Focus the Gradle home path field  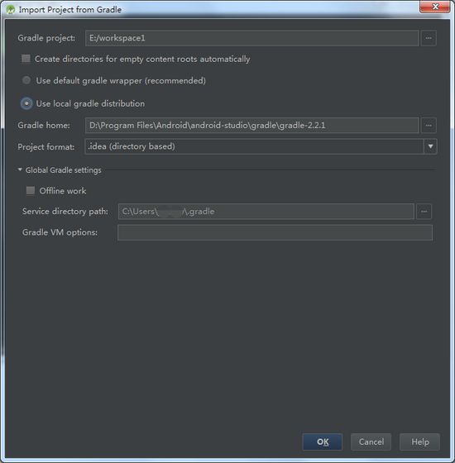(x=252, y=126)
